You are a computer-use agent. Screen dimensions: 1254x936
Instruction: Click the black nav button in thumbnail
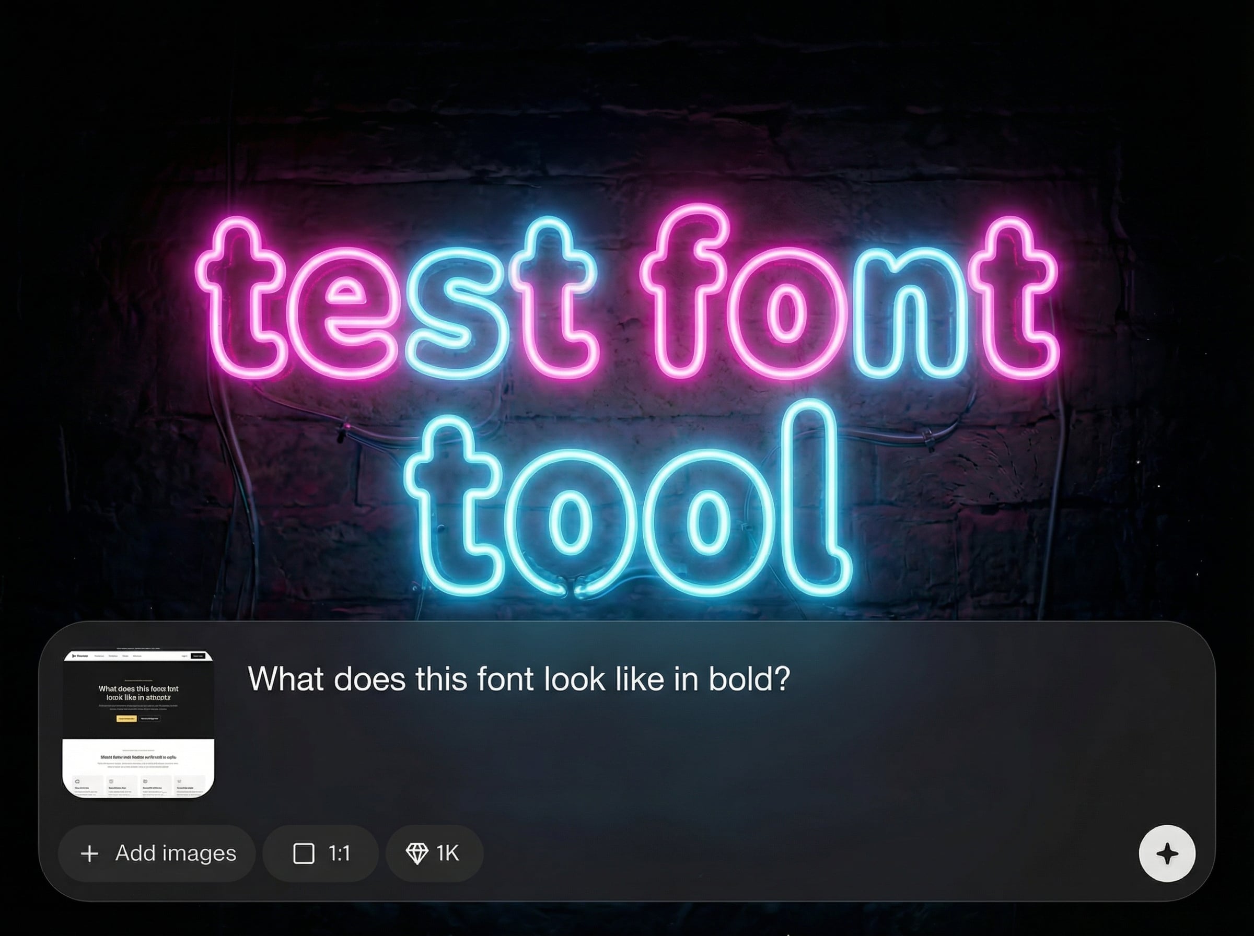pos(199,656)
